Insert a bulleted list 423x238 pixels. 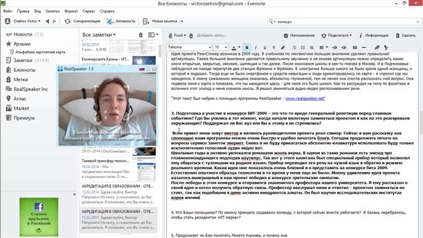click(x=294, y=48)
